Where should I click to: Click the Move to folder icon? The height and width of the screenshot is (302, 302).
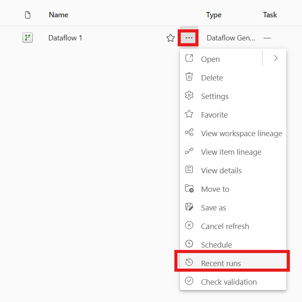[x=189, y=189]
